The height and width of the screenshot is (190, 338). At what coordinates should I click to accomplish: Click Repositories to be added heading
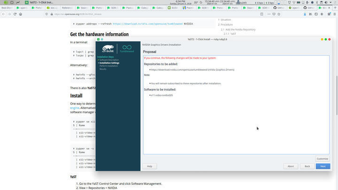161,64
